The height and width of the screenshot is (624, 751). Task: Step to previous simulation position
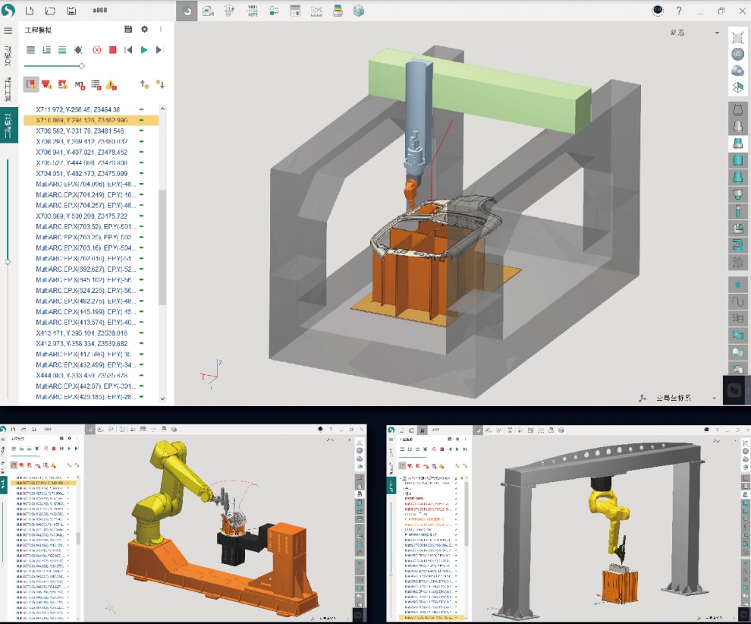[128, 50]
